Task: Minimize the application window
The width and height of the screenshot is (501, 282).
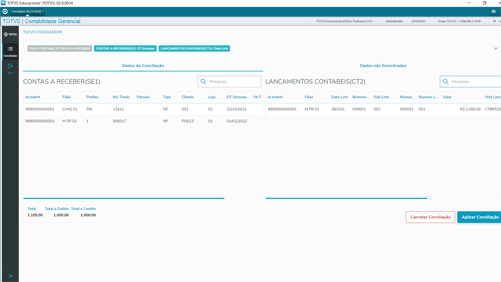Action: [469, 3]
